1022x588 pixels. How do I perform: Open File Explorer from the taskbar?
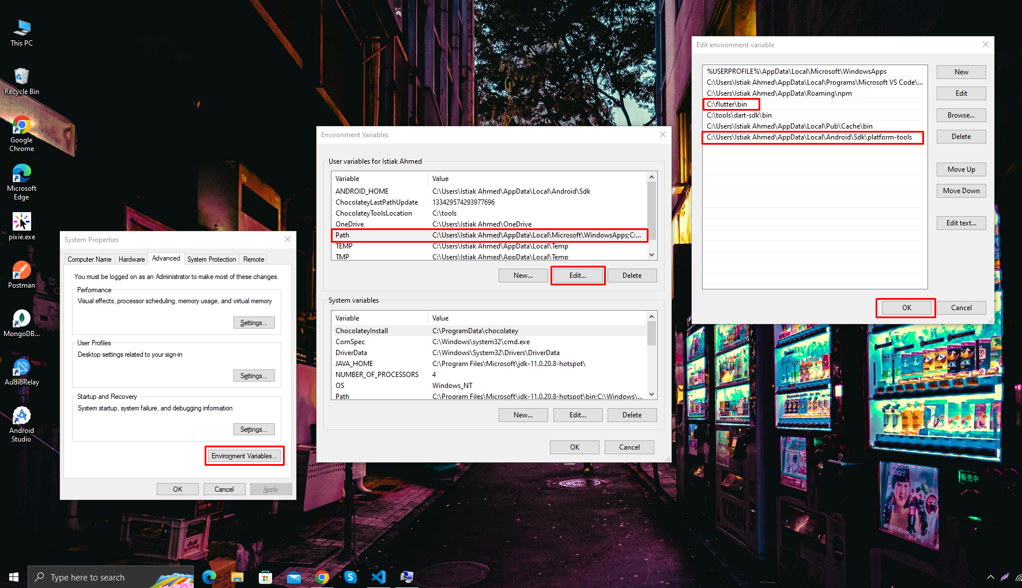237,576
